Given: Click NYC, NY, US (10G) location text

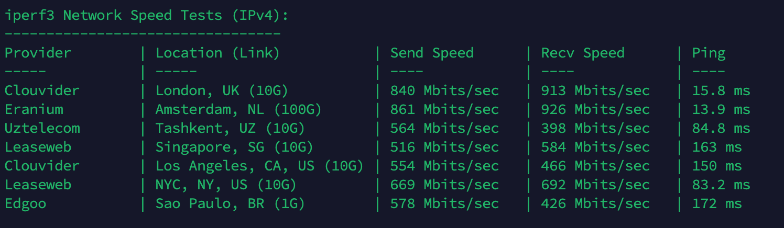Looking at the screenshot, I should point(226,185).
